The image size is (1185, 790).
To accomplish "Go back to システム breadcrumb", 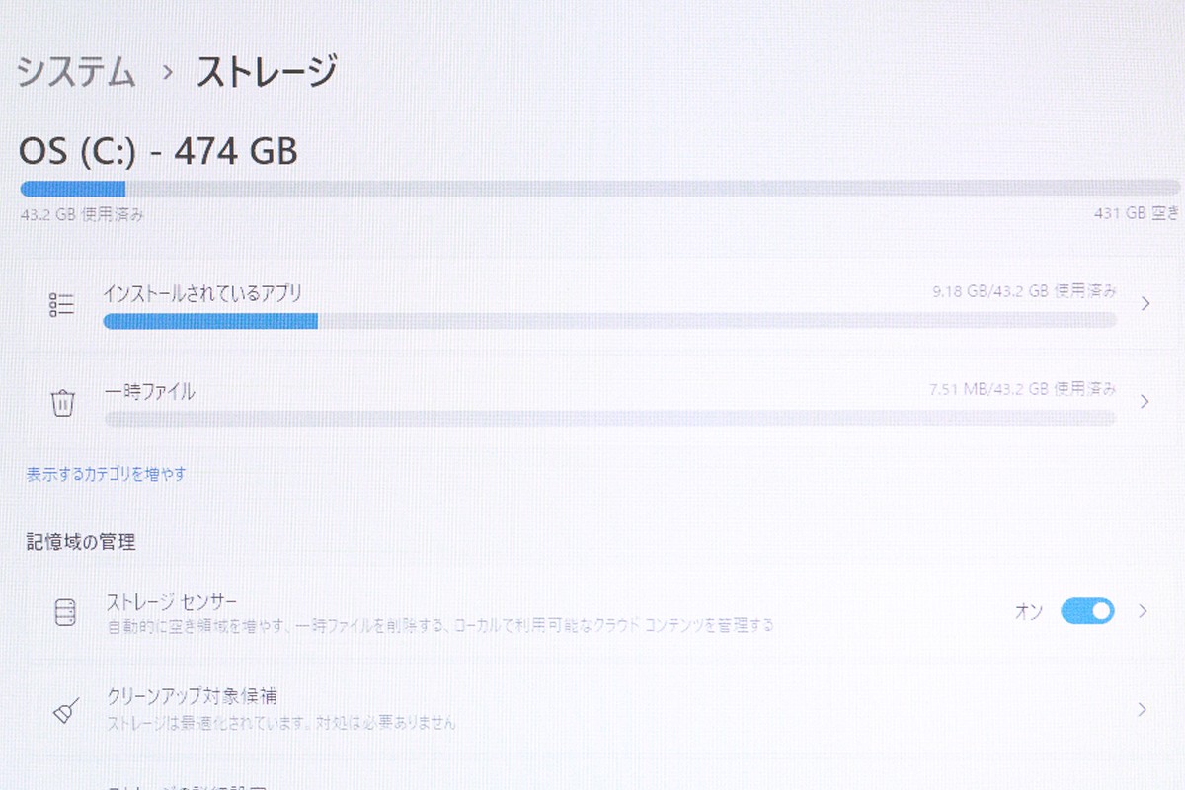I will 76,73.
